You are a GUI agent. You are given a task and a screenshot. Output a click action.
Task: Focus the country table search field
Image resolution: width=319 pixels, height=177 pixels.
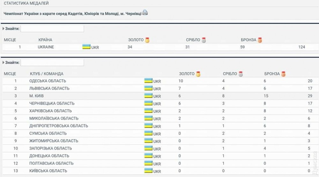click(x=52, y=29)
